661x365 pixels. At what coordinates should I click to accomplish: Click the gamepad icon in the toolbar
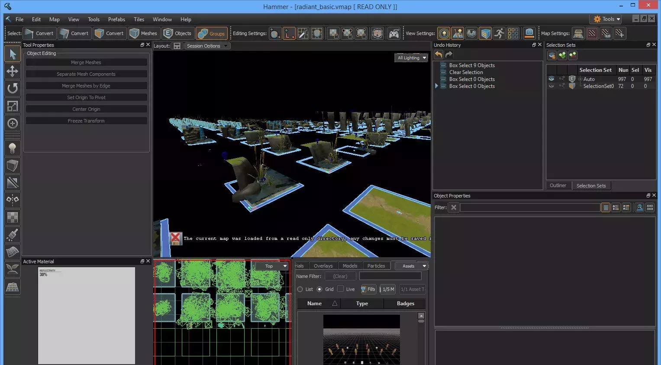point(393,33)
